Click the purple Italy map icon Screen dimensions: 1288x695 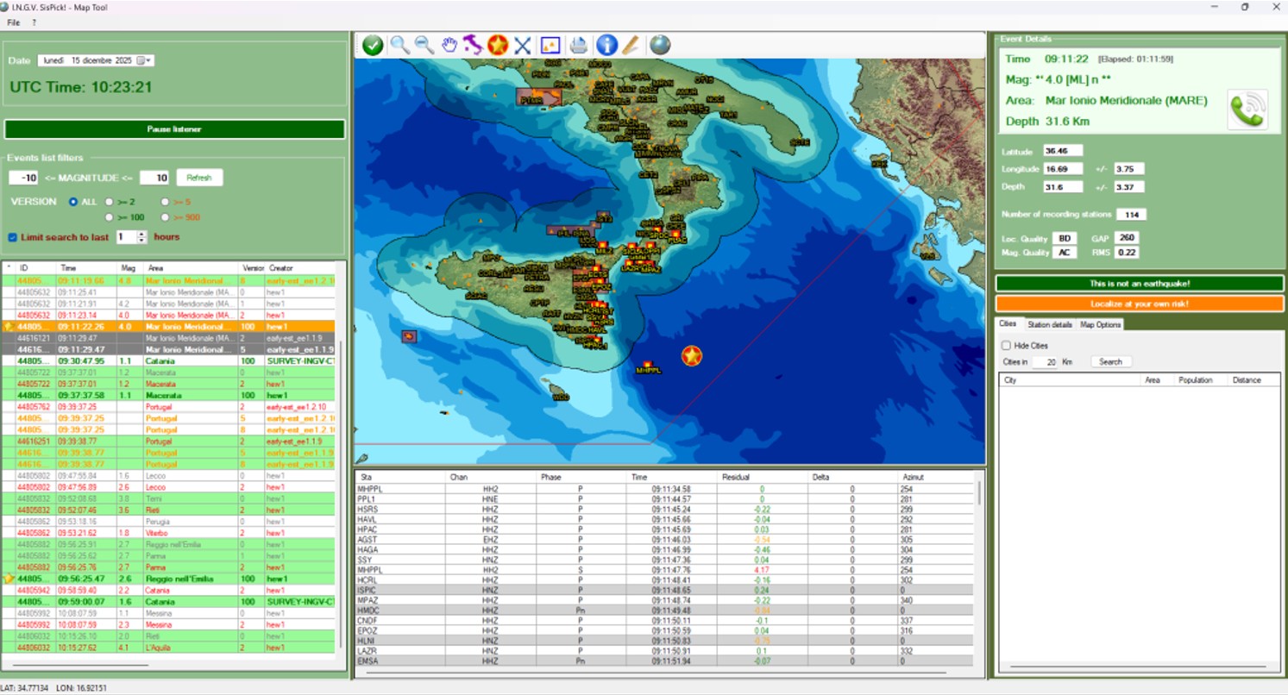point(473,46)
